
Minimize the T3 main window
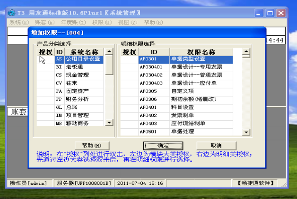(x=258, y=13)
